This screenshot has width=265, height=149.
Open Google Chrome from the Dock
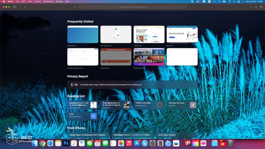pos(42,143)
